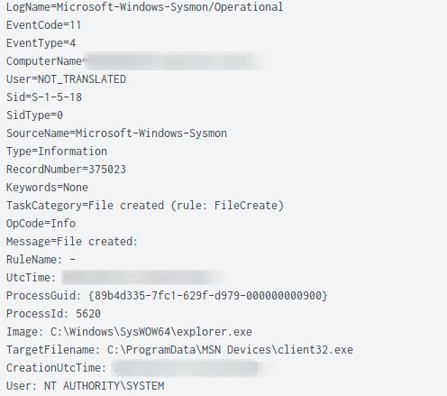This screenshot has height=396, width=447.
Task: Click the Keywords=None line
Action: 47,188
